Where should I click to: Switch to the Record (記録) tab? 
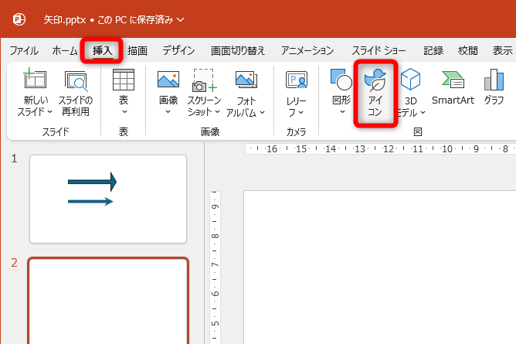point(433,51)
